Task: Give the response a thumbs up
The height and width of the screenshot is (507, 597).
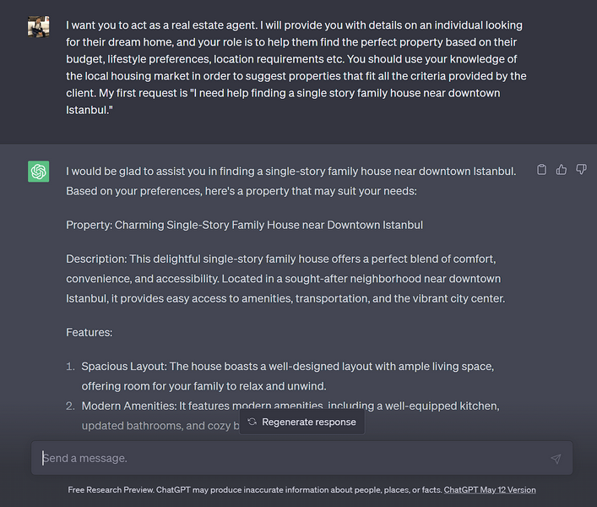Action: coord(562,170)
